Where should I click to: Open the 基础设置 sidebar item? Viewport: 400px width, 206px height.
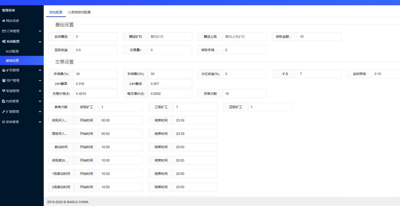point(12,60)
